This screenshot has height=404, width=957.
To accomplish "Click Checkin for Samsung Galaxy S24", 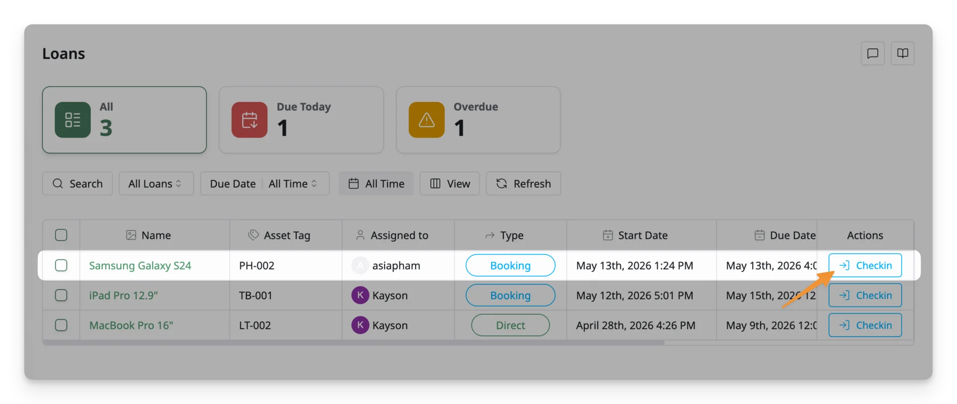I will pyautogui.click(x=865, y=265).
